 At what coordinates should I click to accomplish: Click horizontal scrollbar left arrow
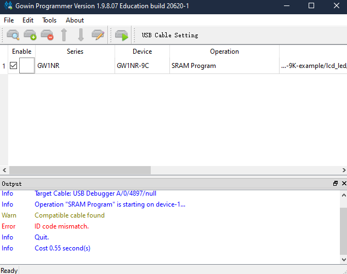4,170
